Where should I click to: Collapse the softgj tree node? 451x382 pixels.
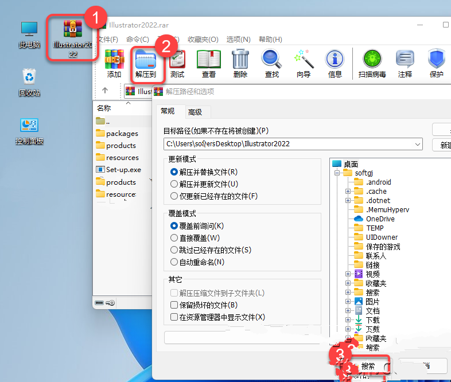click(x=337, y=173)
